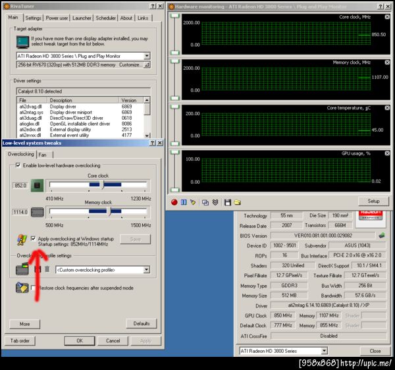Select the ati2dvag.dll driver row
This screenshot has height=370, width=395.
(80, 107)
